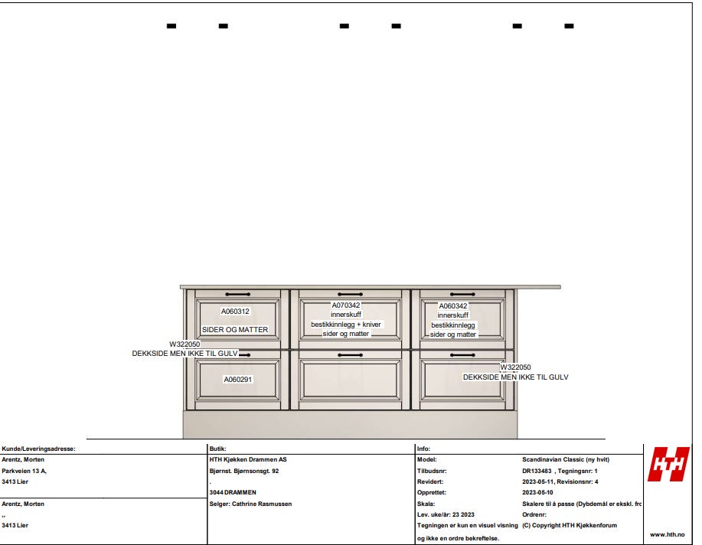Click the 'Revidert:' field label
This screenshot has width=702, height=545.
pos(429,481)
